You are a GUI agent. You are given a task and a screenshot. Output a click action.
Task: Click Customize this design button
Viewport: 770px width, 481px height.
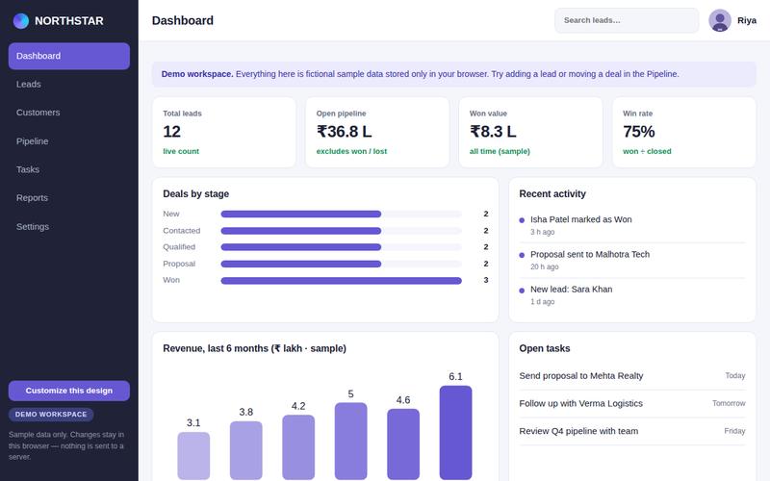click(x=69, y=391)
